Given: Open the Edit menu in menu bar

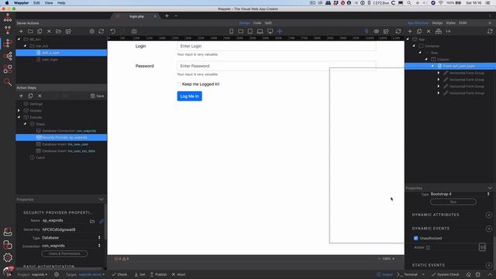Looking at the screenshot, I should [36, 3].
